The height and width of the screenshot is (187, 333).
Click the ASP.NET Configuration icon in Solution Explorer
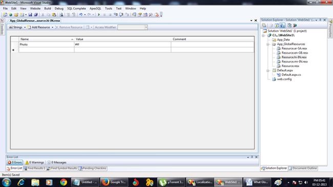pyautogui.click(x=295, y=26)
